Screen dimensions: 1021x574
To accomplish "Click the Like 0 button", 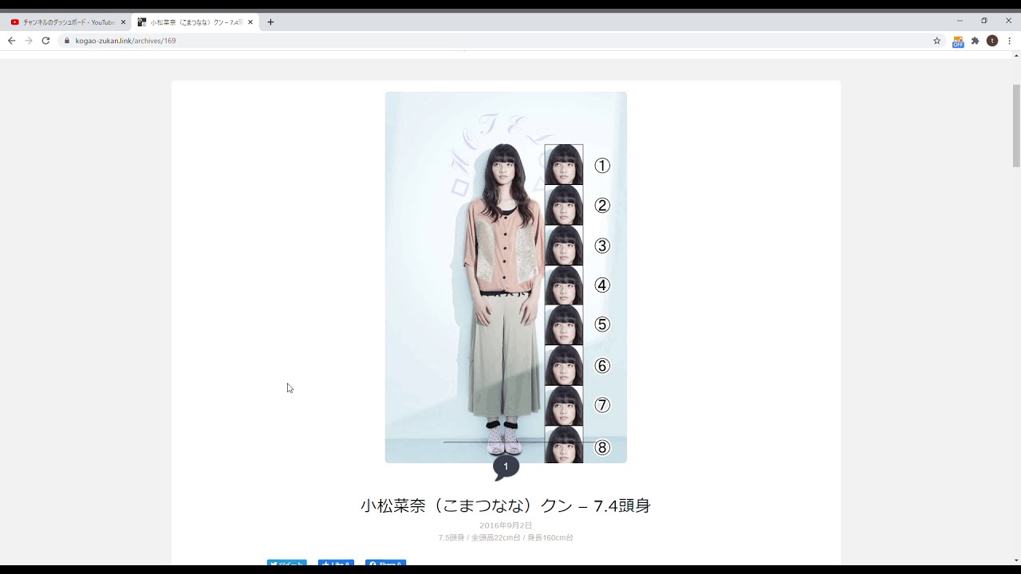I will [336, 563].
